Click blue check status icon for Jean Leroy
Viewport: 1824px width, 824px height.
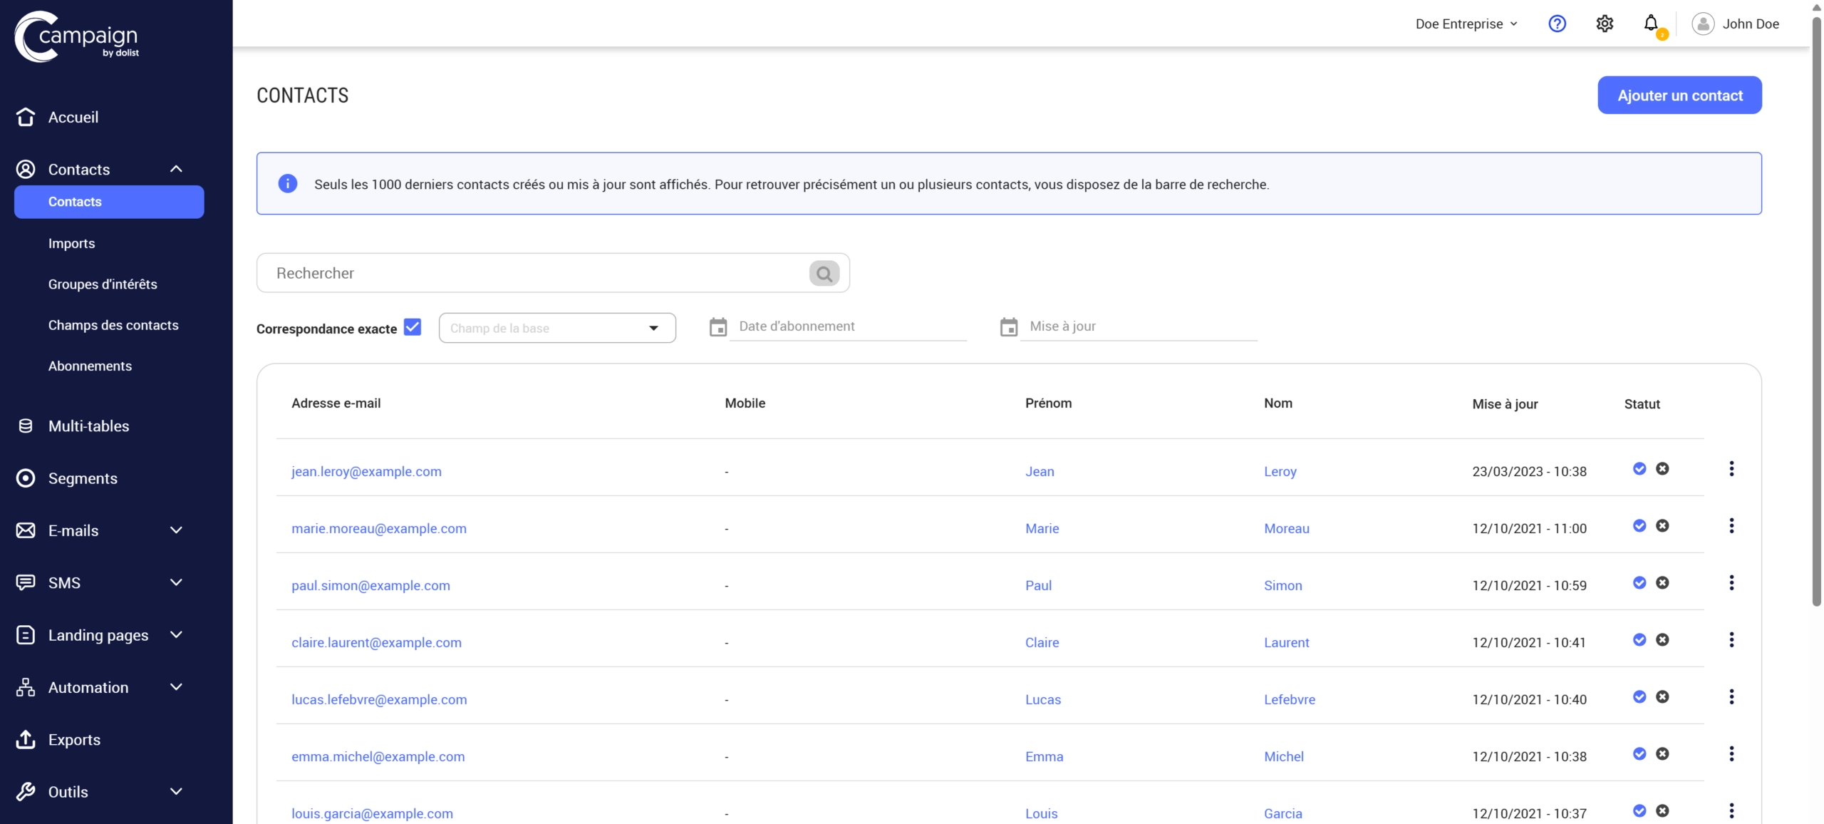click(1639, 468)
